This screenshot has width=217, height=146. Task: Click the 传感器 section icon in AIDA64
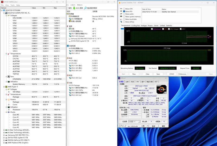pos(68,14)
